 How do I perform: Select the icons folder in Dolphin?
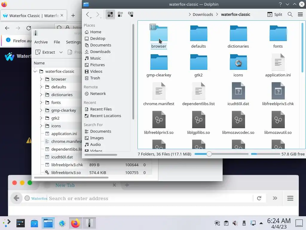238,66
